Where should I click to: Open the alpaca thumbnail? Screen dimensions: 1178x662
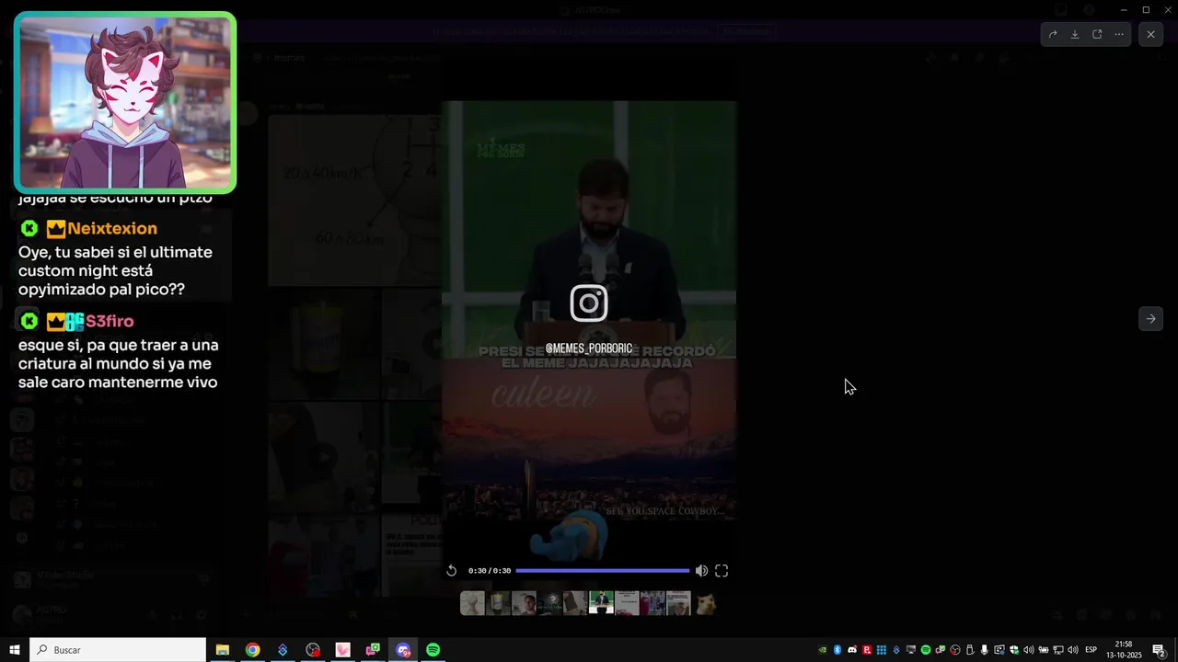click(705, 603)
